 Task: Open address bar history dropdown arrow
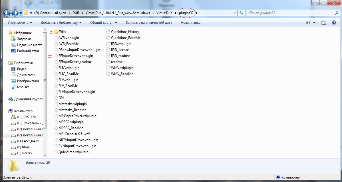coord(235,13)
